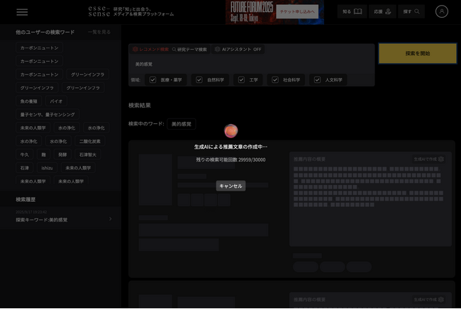Select the 量子センサ、量子センシング keyword tag

tap(48, 114)
